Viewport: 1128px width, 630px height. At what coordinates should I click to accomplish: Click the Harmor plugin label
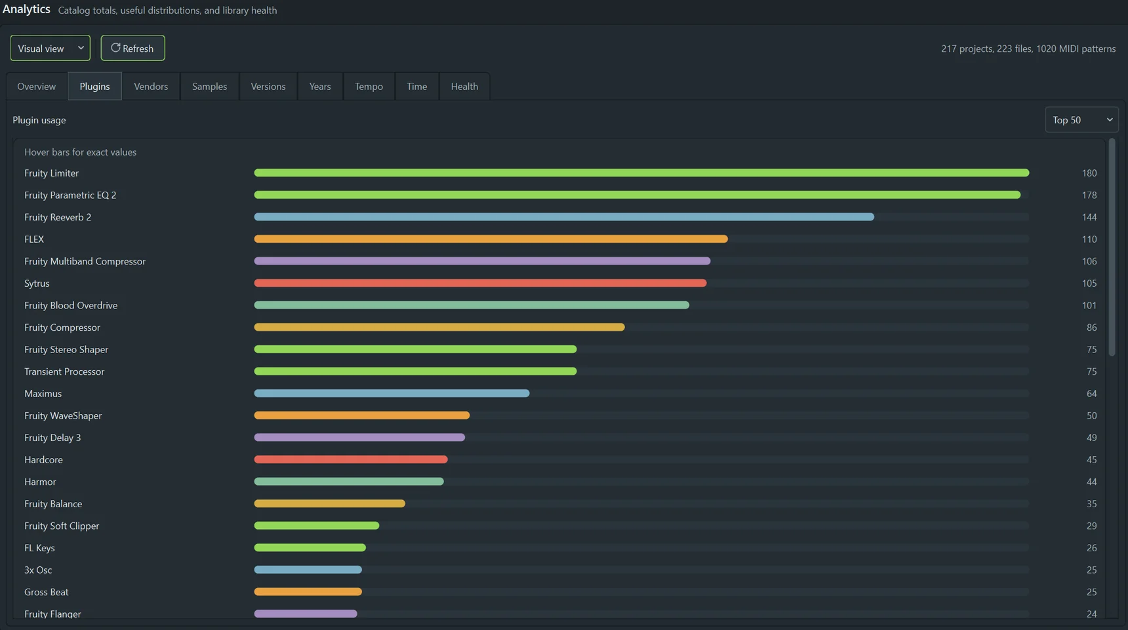[40, 482]
